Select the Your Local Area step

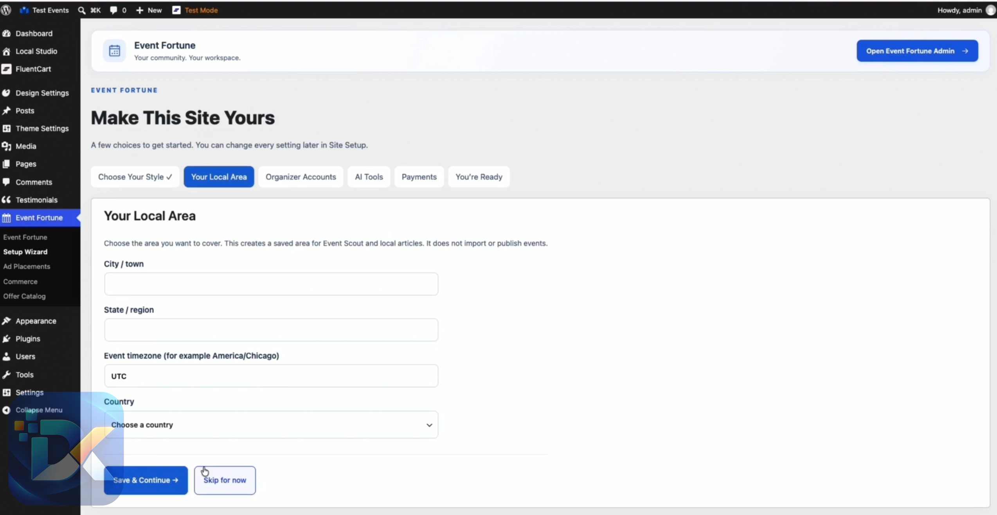coord(219,177)
